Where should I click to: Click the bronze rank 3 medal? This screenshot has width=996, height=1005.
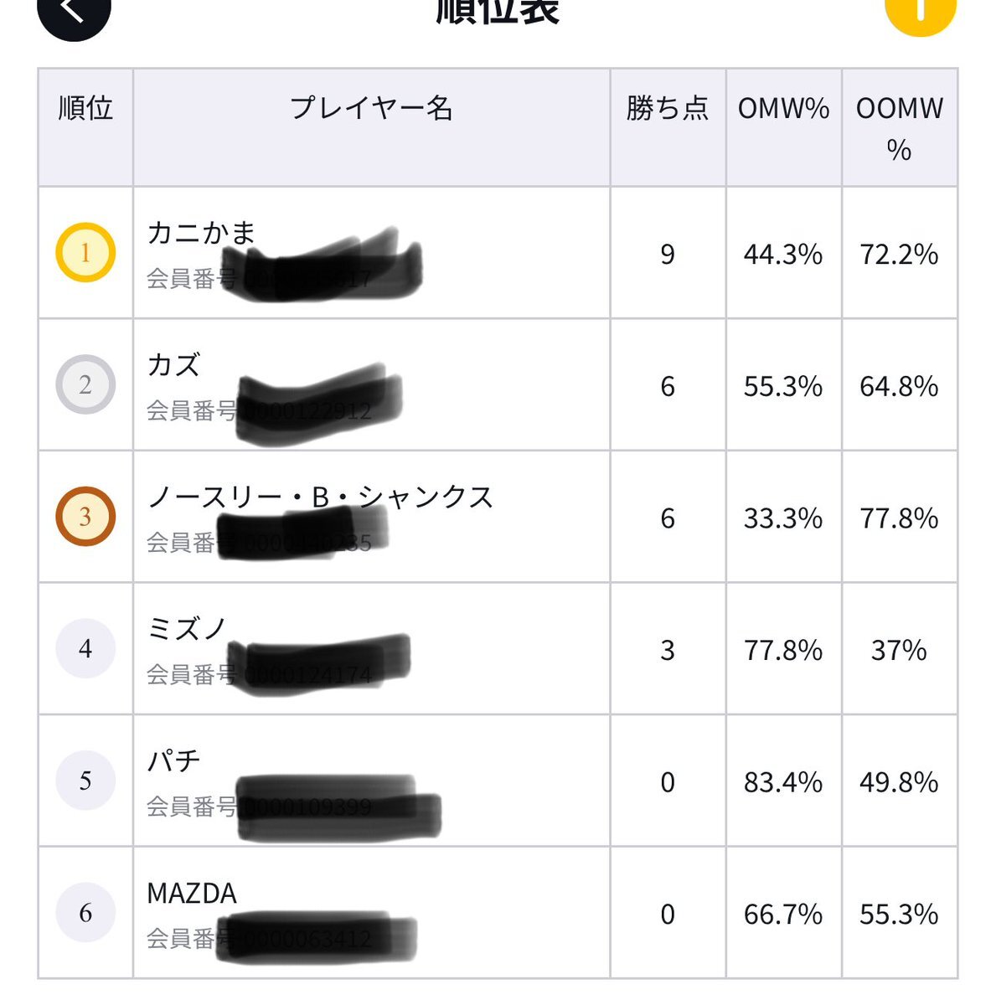(85, 517)
